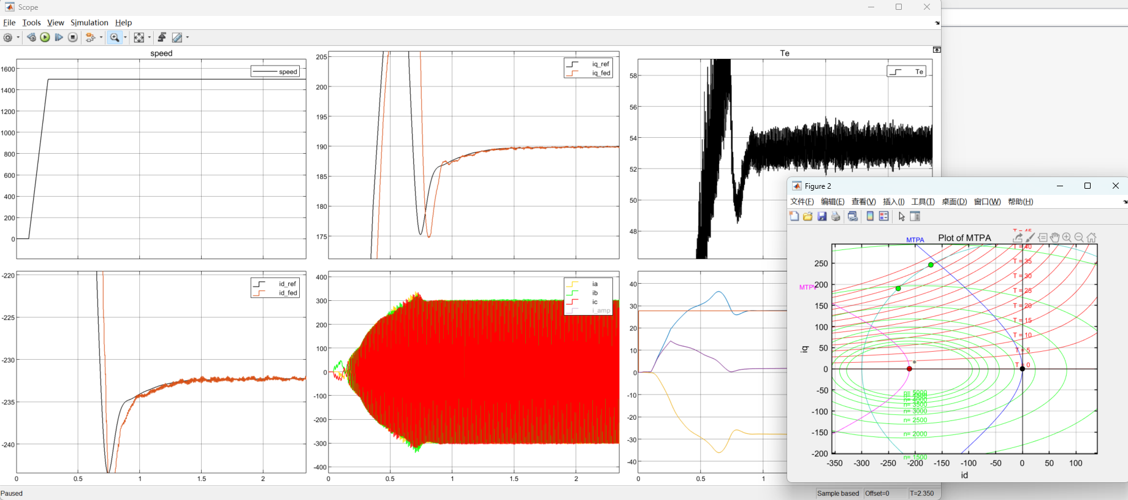
Task: Open 工具(T) menu in Figure 2
Action: click(923, 202)
